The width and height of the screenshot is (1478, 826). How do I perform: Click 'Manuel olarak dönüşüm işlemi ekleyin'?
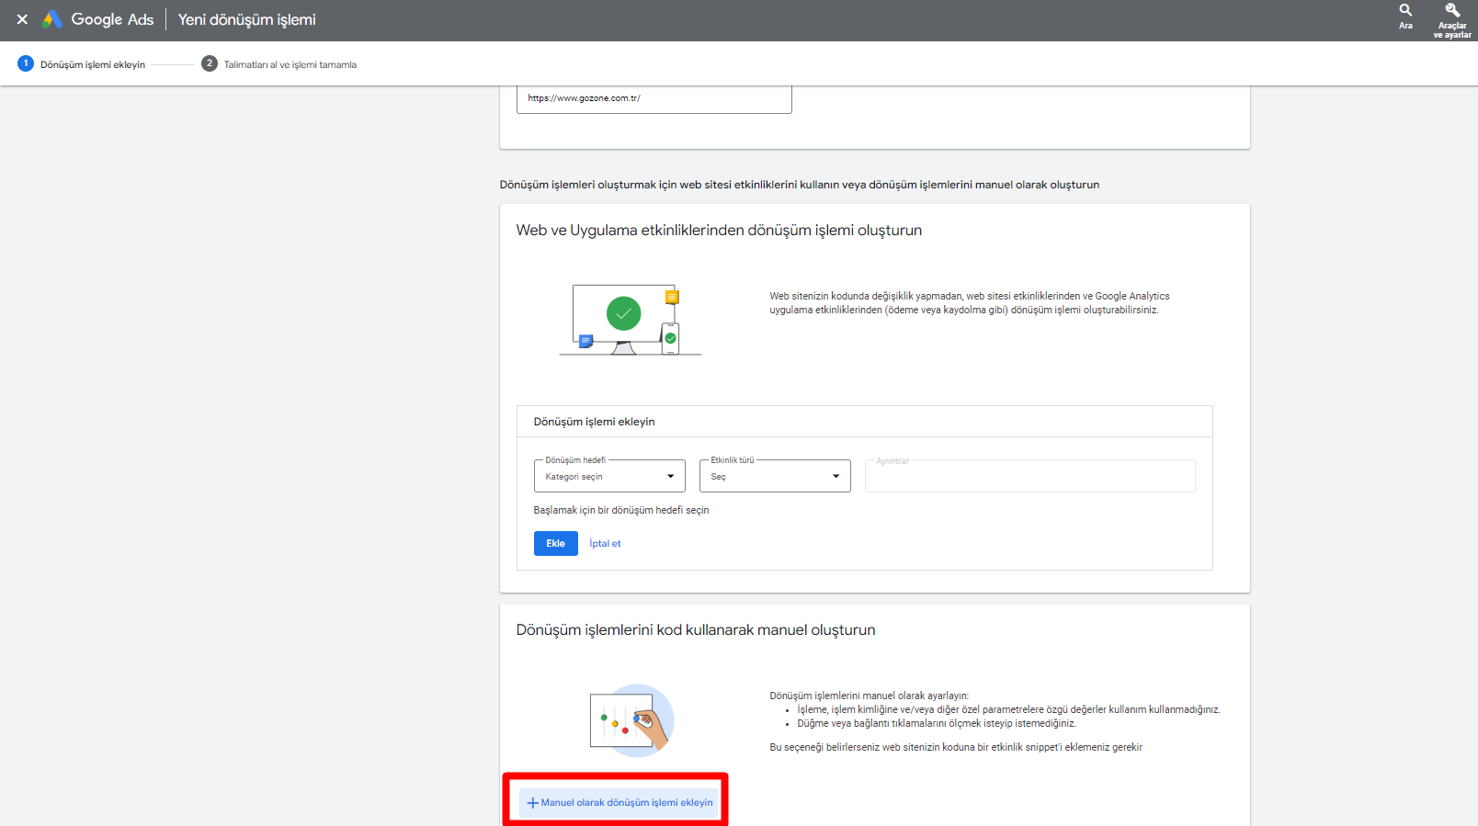(626, 803)
